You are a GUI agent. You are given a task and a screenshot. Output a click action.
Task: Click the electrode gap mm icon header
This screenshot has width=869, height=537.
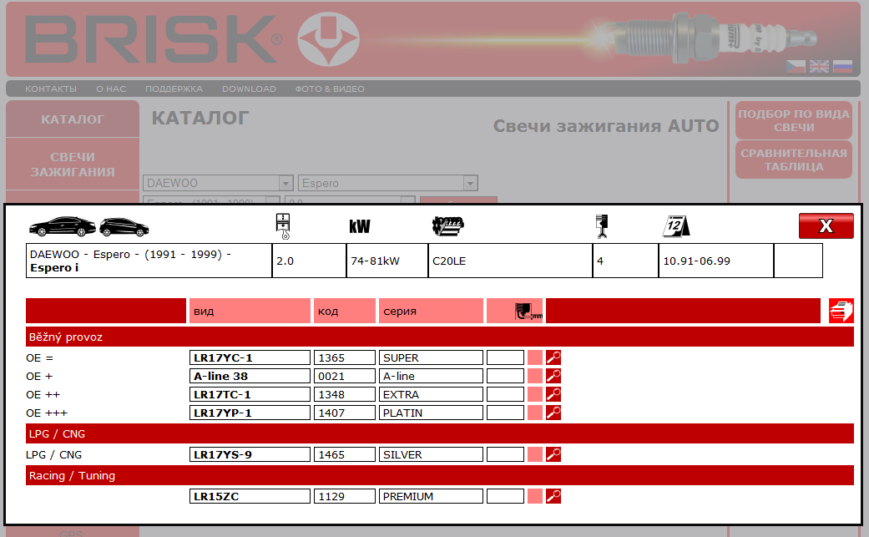click(x=528, y=311)
